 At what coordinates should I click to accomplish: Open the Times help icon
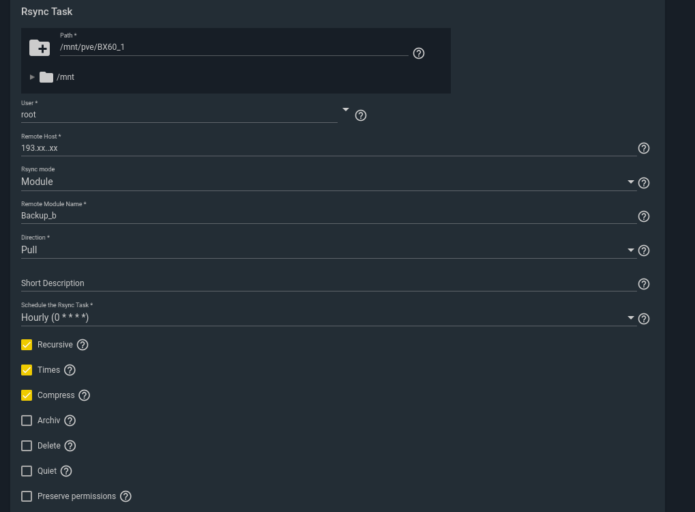tap(70, 370)
